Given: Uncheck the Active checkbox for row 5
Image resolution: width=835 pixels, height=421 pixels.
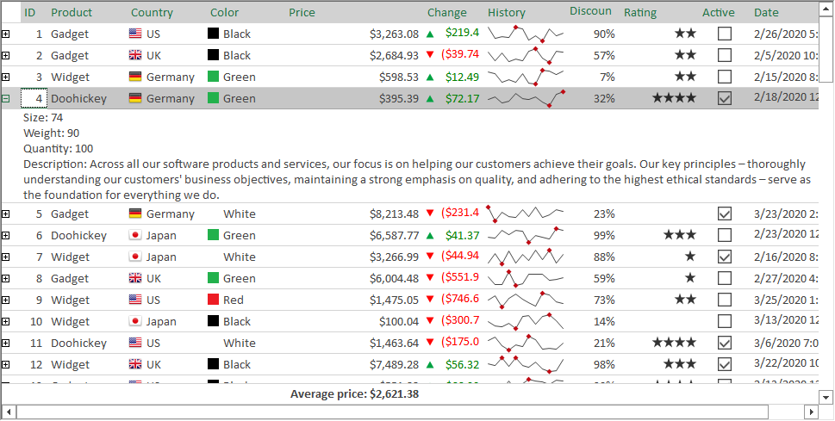Looking at the screenshot, I should pos(725,214).
